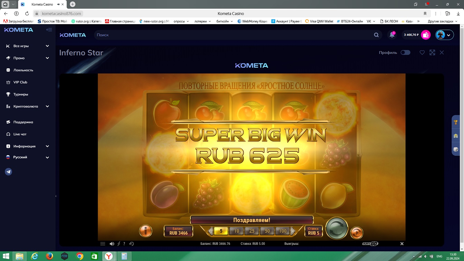
Task: Open the биткойн bookmarks folder
Action: click(x=224, y=21)
